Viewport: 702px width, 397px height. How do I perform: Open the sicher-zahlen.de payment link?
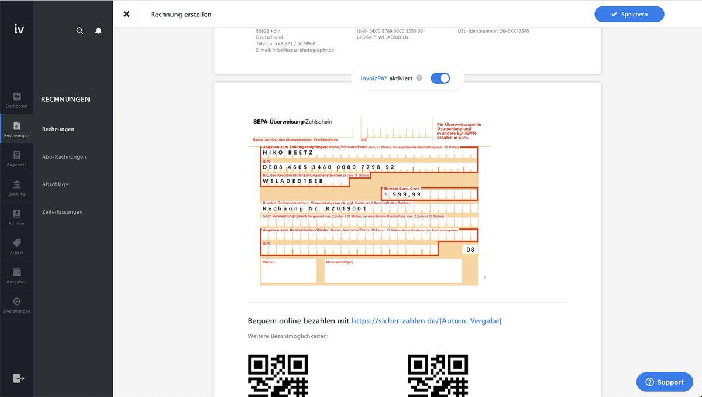point(426,321)
